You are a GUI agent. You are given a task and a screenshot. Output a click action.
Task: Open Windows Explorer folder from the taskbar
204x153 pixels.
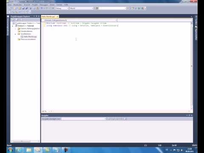pos(29,150)
